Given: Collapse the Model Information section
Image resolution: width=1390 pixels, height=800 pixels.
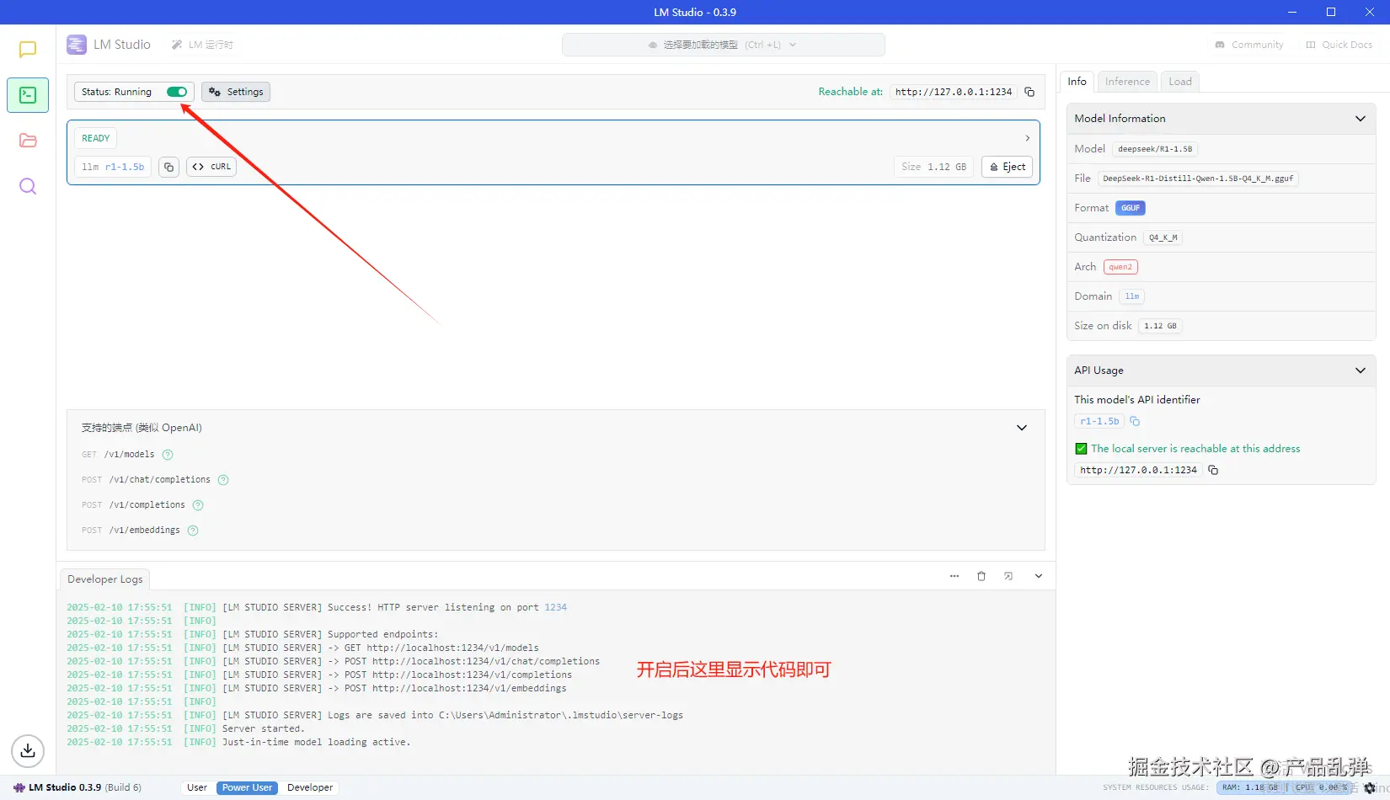Looking at the screenshot, I should [1361, 119].
